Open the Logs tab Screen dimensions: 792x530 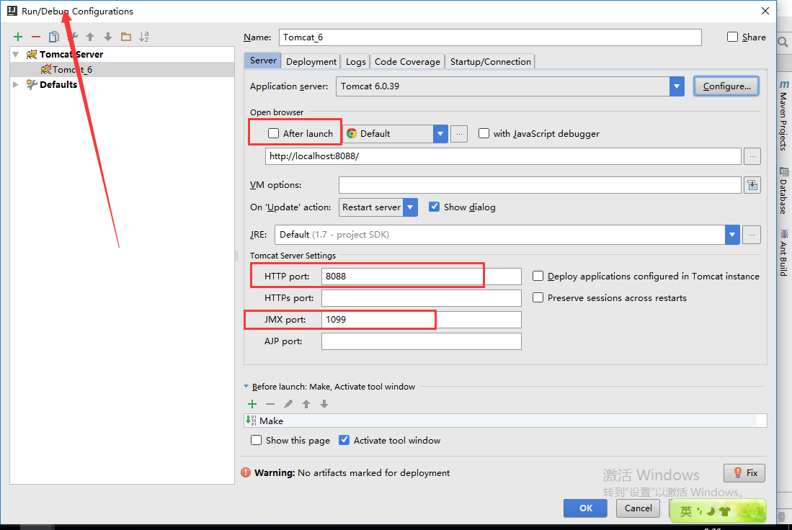(355, 62)
